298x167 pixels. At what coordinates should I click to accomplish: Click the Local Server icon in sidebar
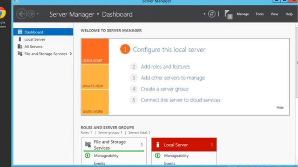pos(20,39)
